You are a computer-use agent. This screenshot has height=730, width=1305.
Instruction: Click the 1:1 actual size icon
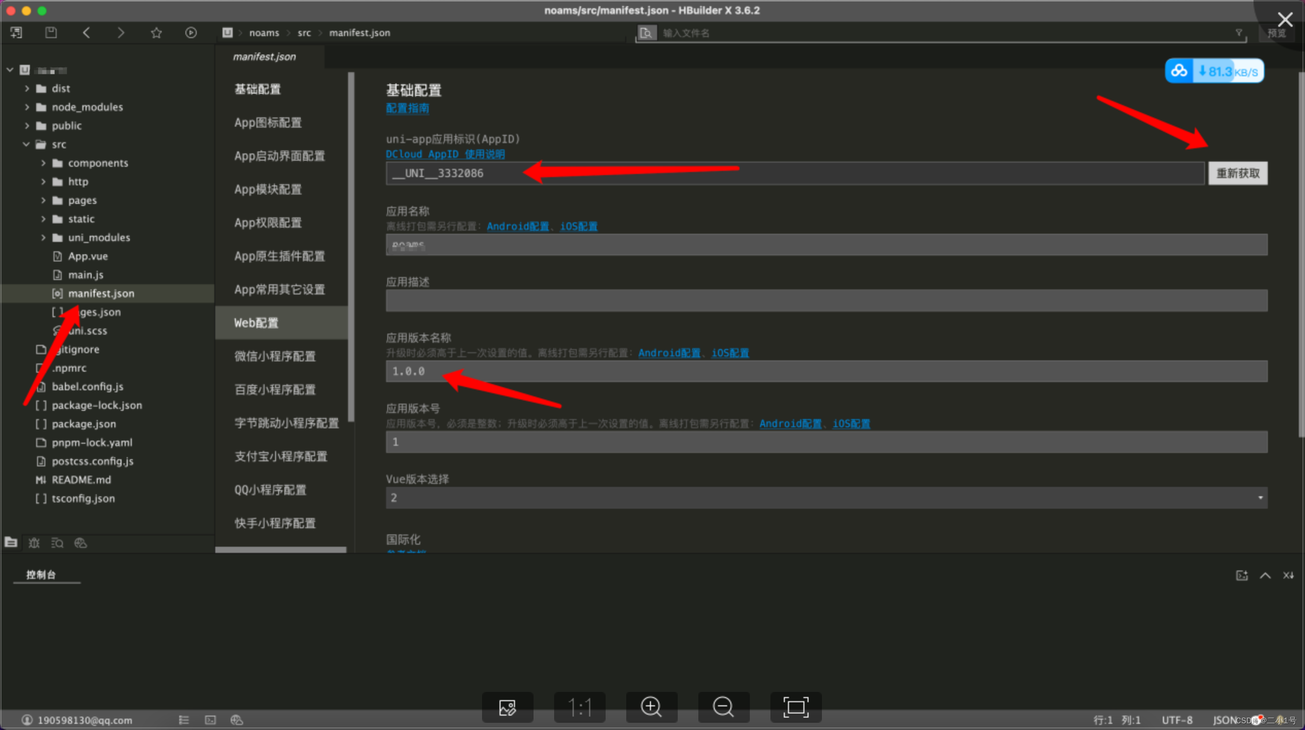coord(579,707)
